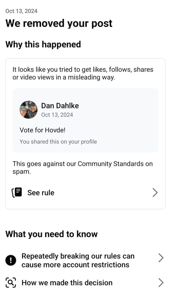Viewport: 171px width, 294px height.
Task: Tap the Oct 13, 2024 date at top
Action: coord(21,11)
